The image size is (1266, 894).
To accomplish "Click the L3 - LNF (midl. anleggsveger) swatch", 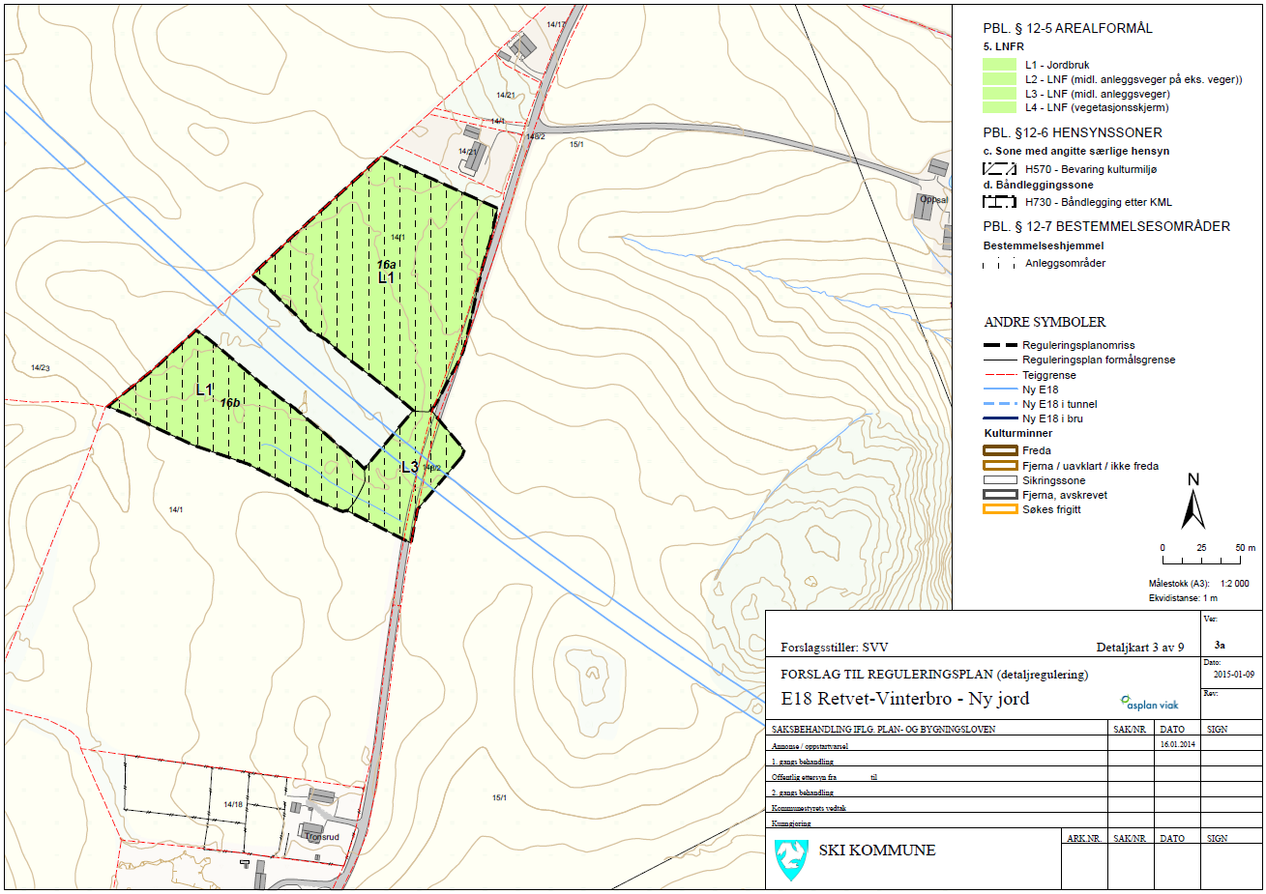I will pos(999,94).
